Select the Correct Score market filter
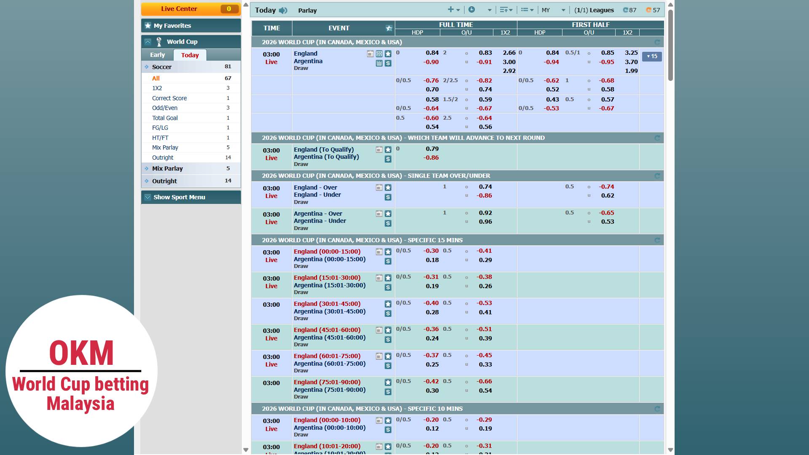The height and width of the screenshot is (455, 809). pos(191,98)
